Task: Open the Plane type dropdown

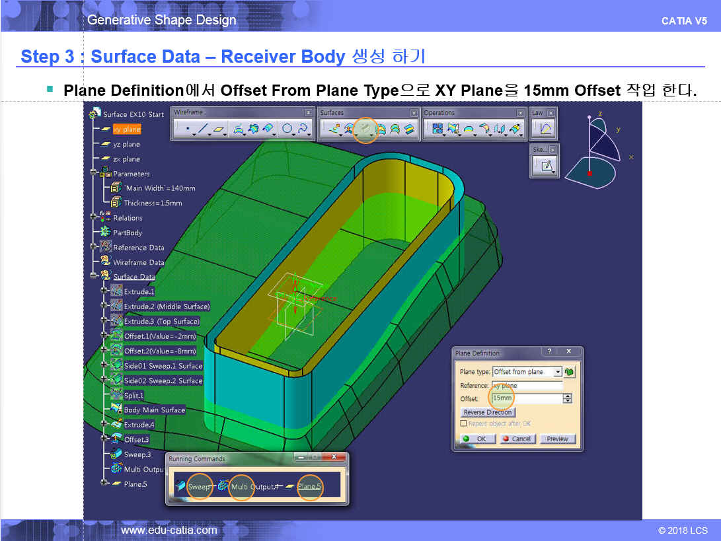Action: point(558,372)
